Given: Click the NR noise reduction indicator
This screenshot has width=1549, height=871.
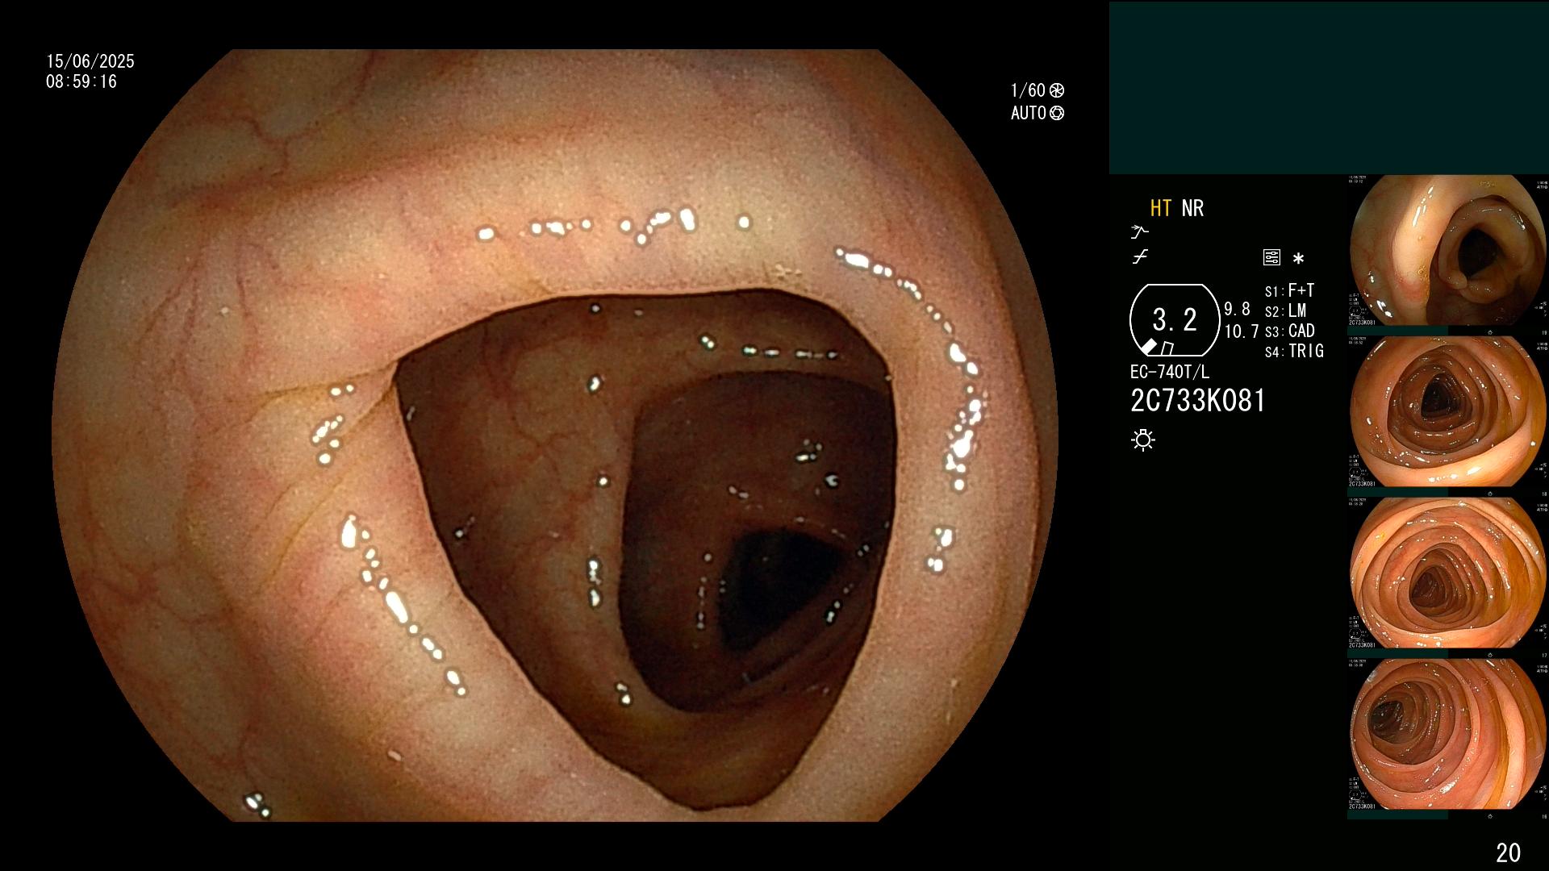Looking at the screenshot, I should click(x=1192, y=208).
